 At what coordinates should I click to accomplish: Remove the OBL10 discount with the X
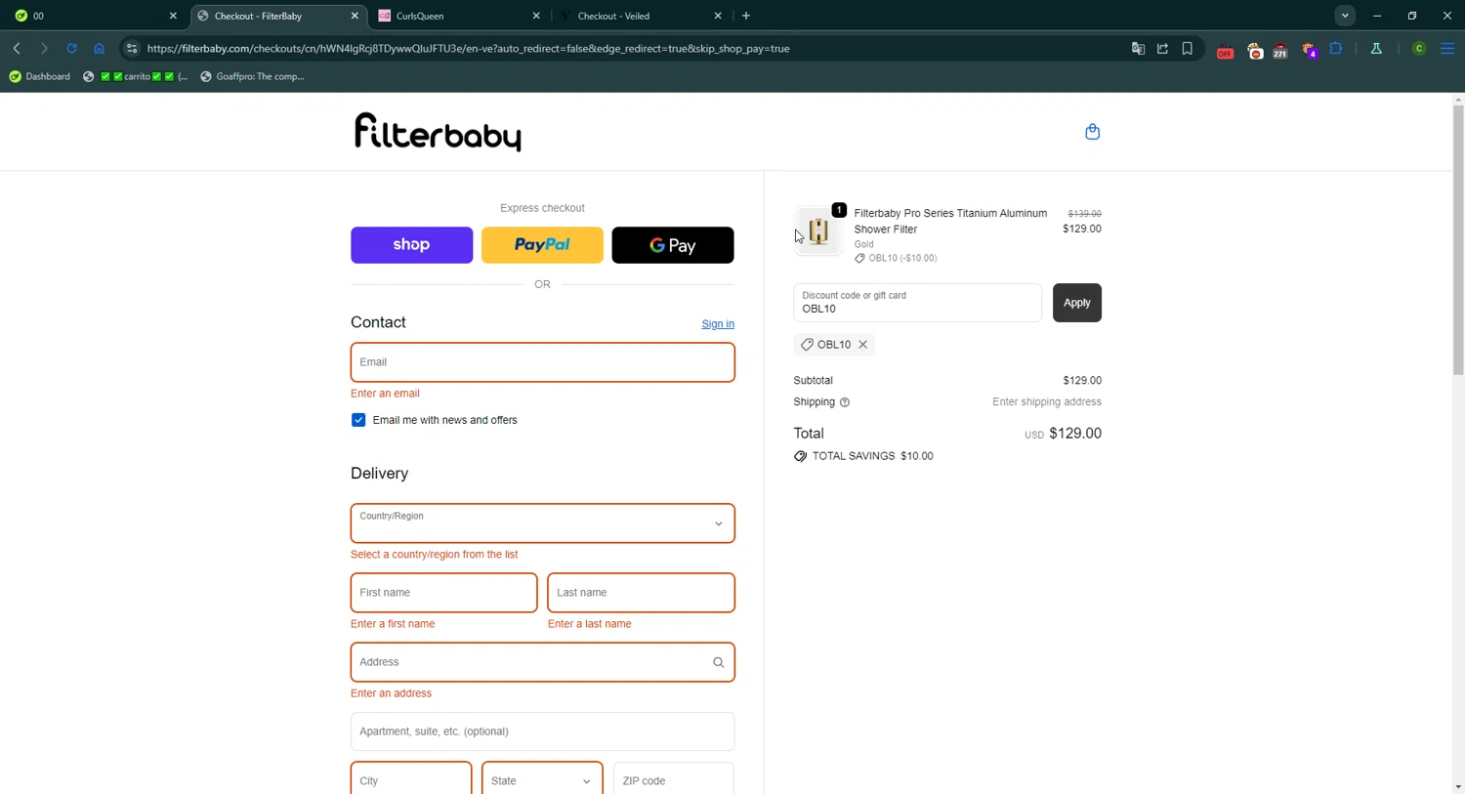pos(863,345)
